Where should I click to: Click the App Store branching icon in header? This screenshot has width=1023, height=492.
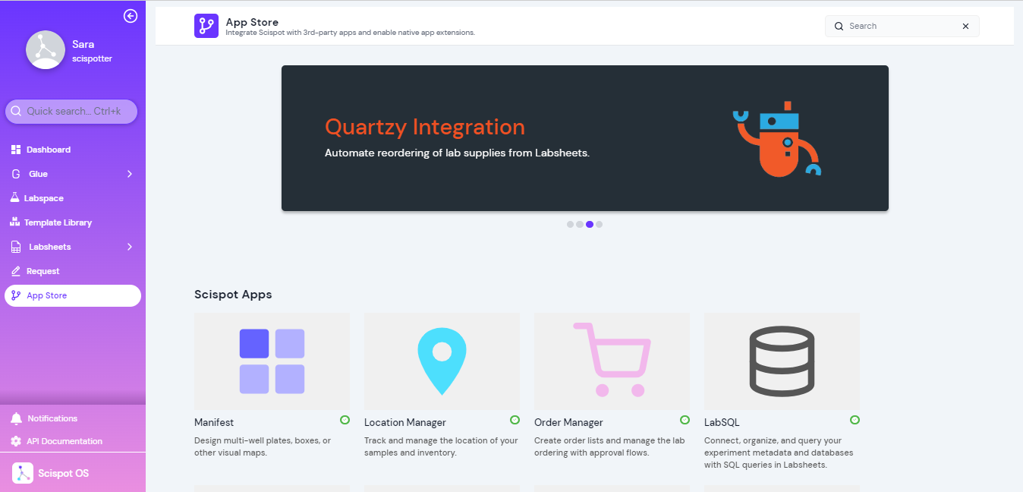point(206,26)
